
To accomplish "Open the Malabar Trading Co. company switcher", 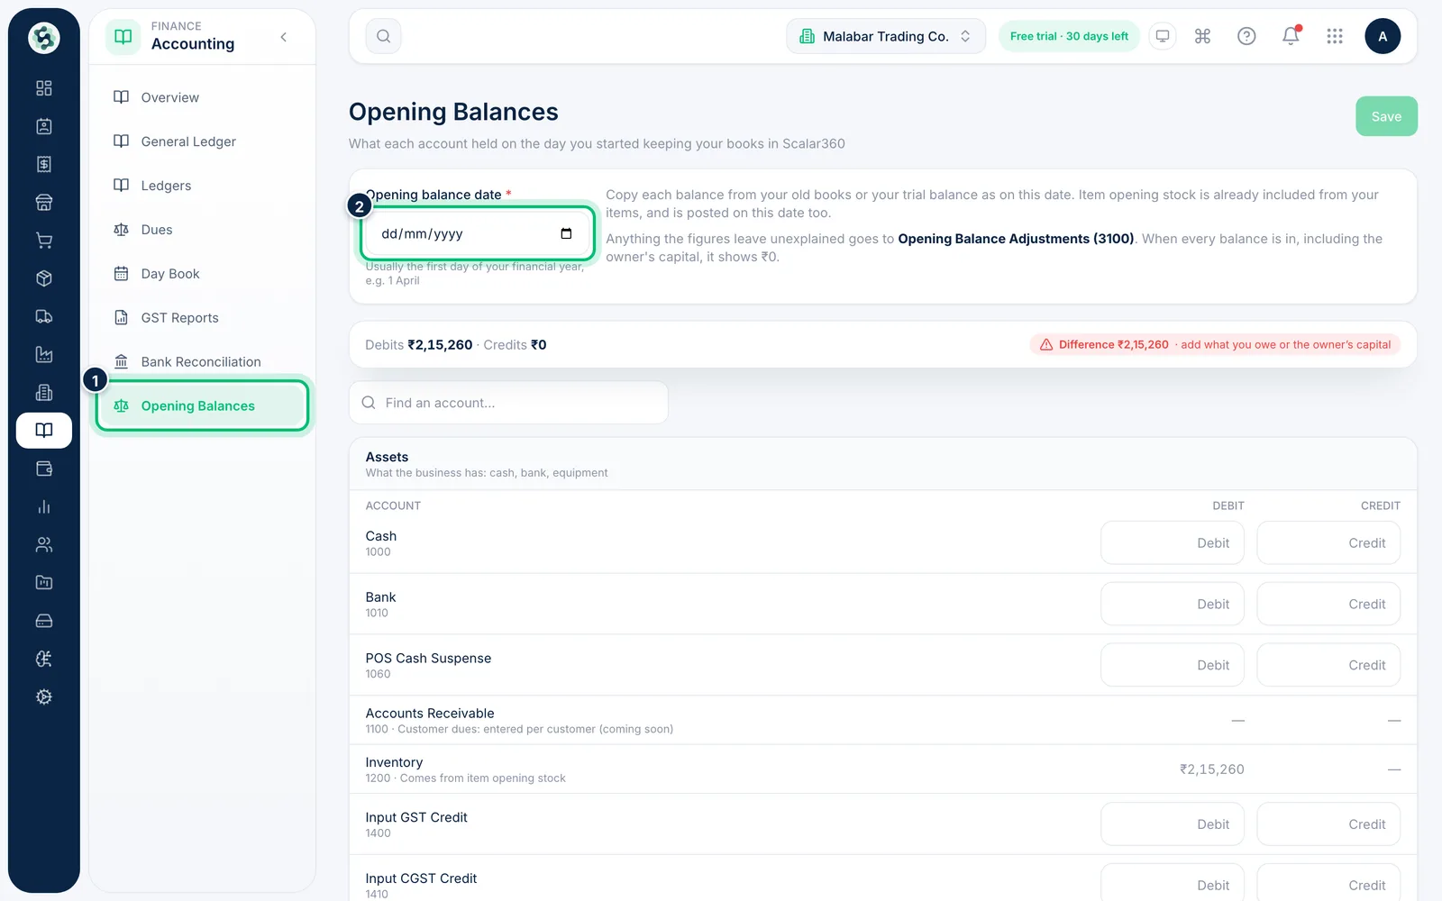I will pyautogui.click(x=886, y=36).
